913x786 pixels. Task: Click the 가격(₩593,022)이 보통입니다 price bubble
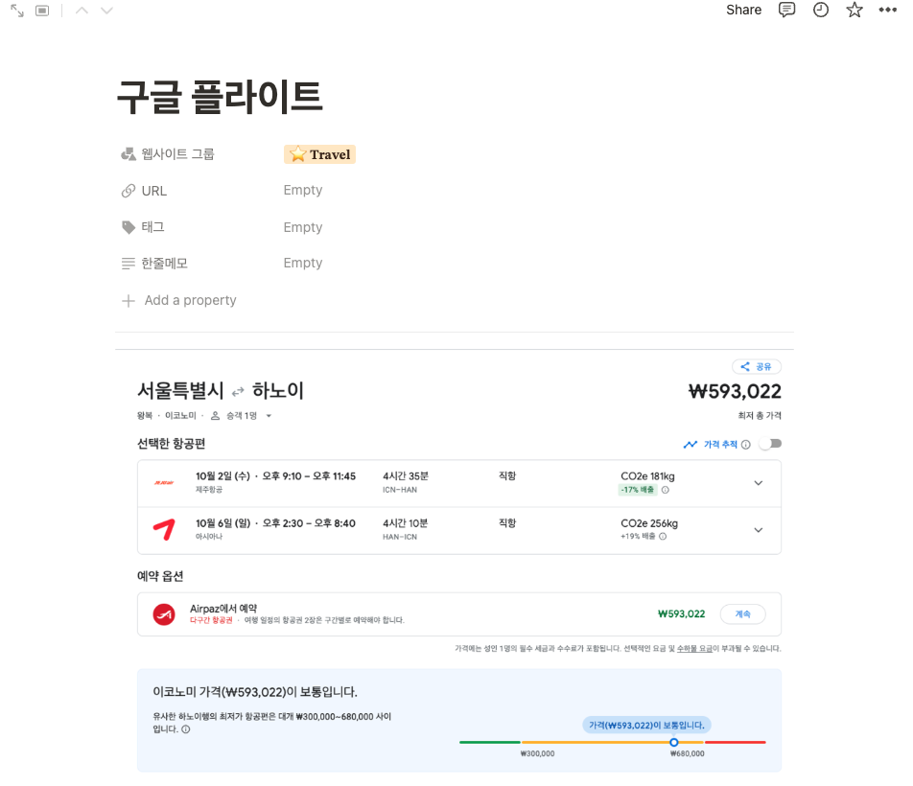click(x=646, y=725)
